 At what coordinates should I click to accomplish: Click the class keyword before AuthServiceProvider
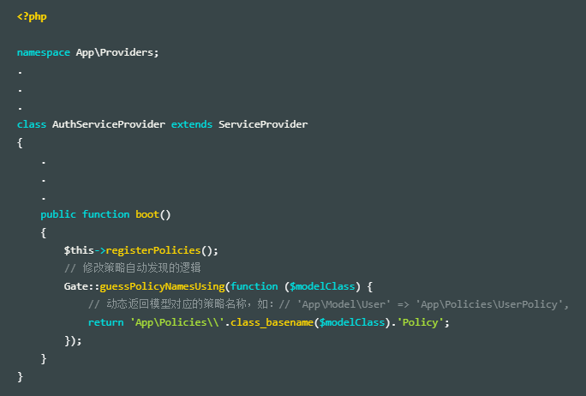click(32, 124)
